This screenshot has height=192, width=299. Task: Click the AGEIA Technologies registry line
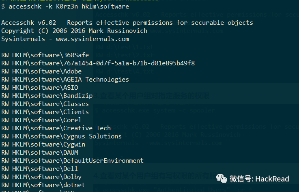65,80
